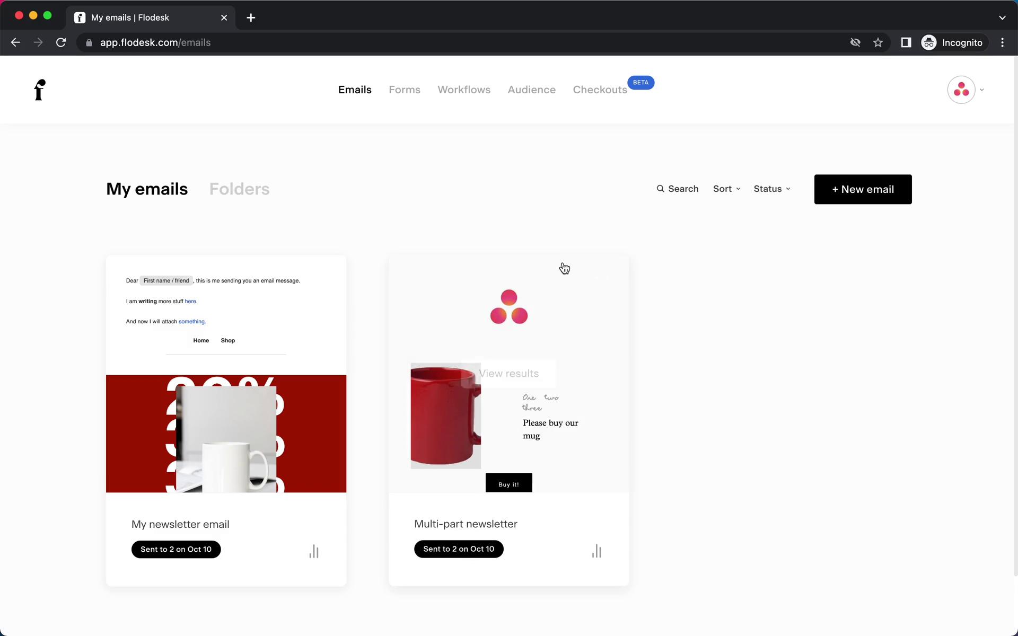Open the Workflows section
Screen dimensions: 1018x636
point(464,90)
